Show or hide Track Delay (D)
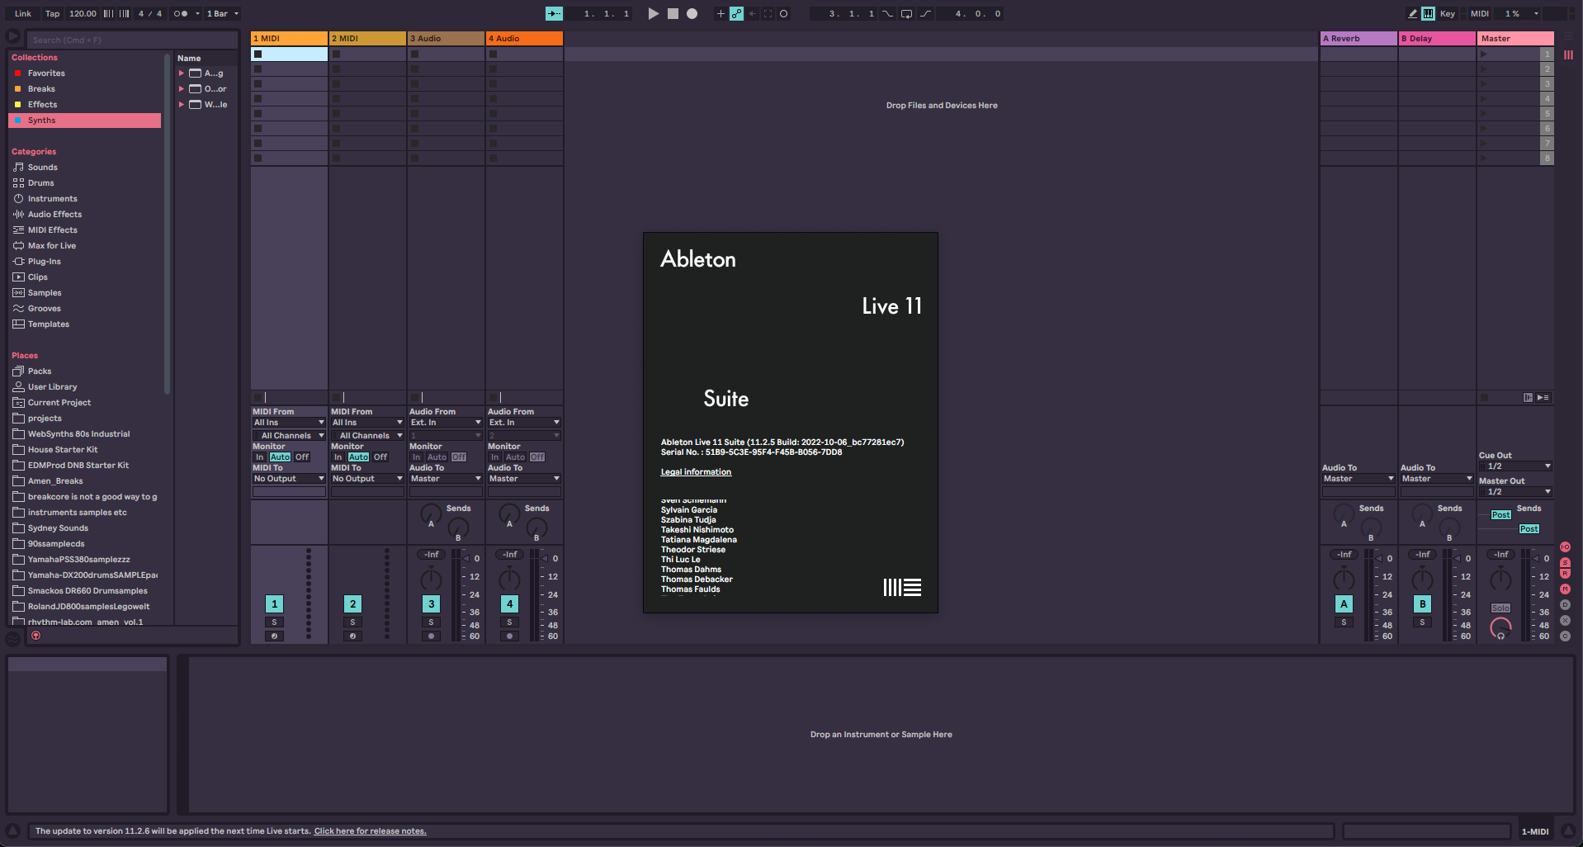The image size is (1583, 847). [x=1565, y=605]
